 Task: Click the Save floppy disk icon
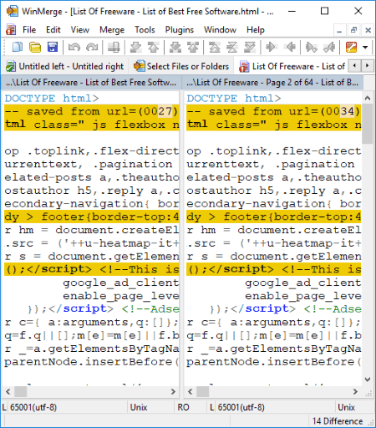53,47
